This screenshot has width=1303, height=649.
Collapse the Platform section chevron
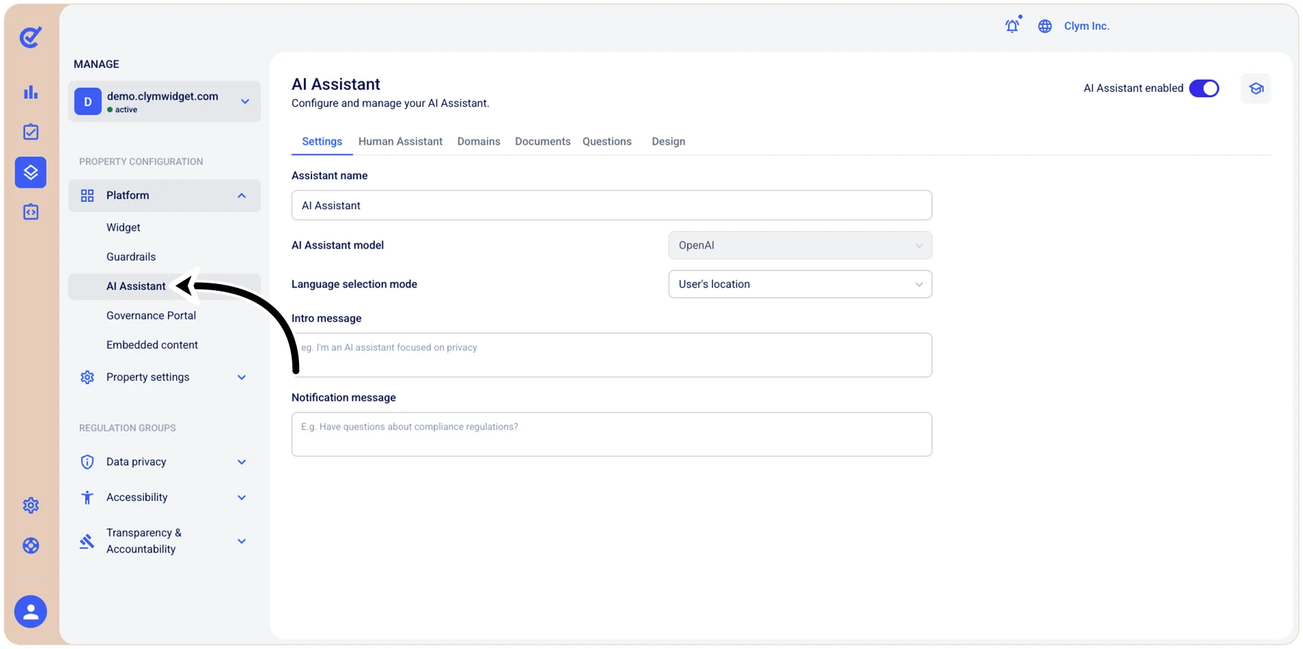[241, 196]
